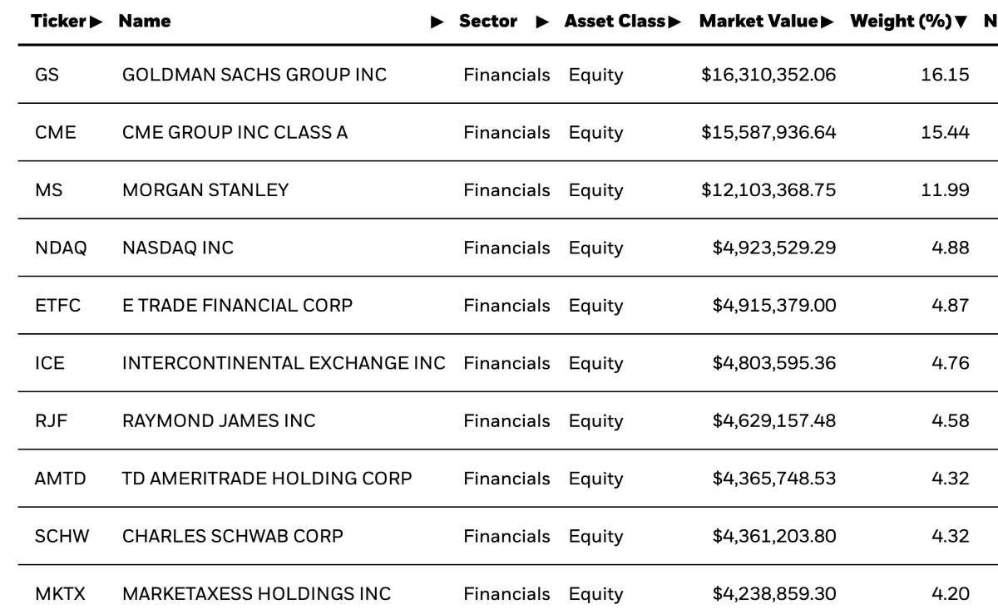Select the CHARLES SCHWAB CORP holding
Viewport: 998px width, 614px height.
[232, 537]
